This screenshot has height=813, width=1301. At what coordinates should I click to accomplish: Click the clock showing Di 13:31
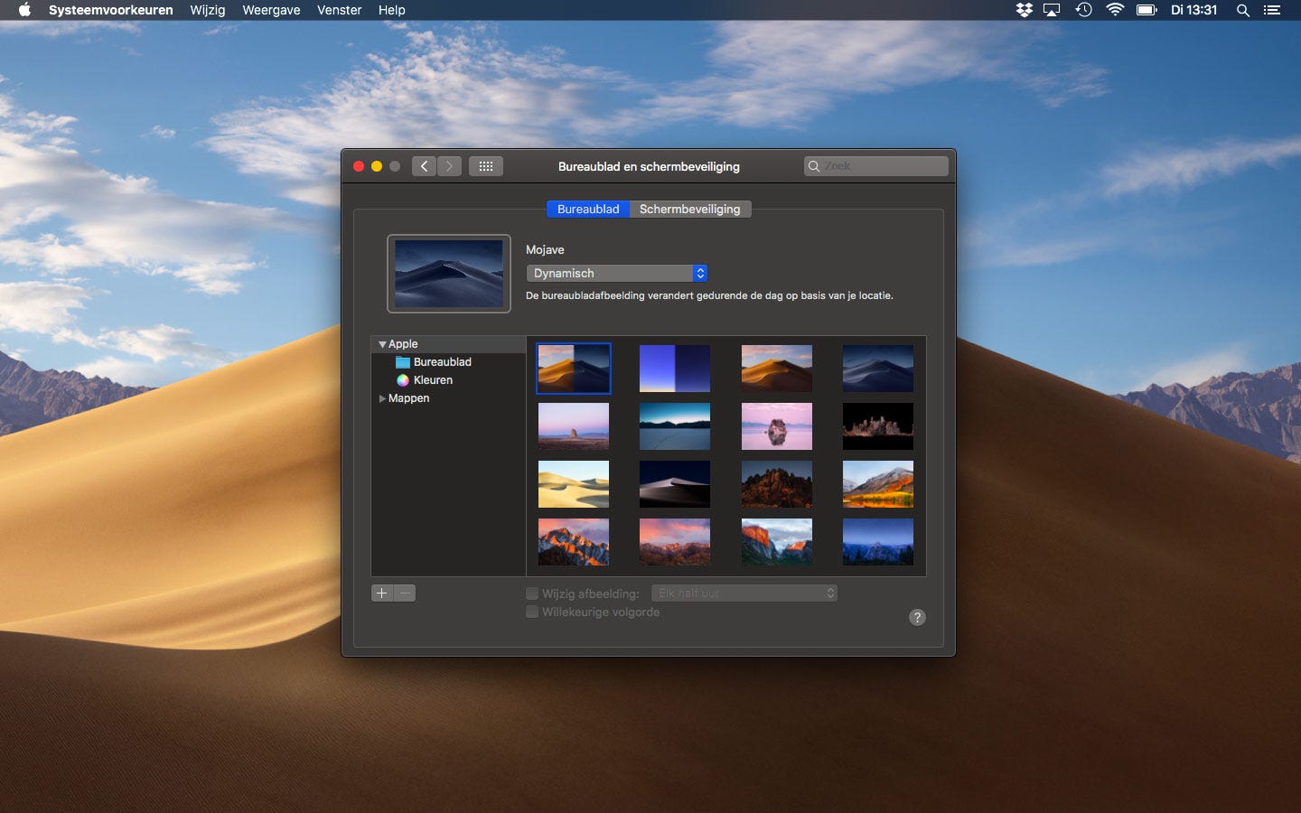[1193, 10]
